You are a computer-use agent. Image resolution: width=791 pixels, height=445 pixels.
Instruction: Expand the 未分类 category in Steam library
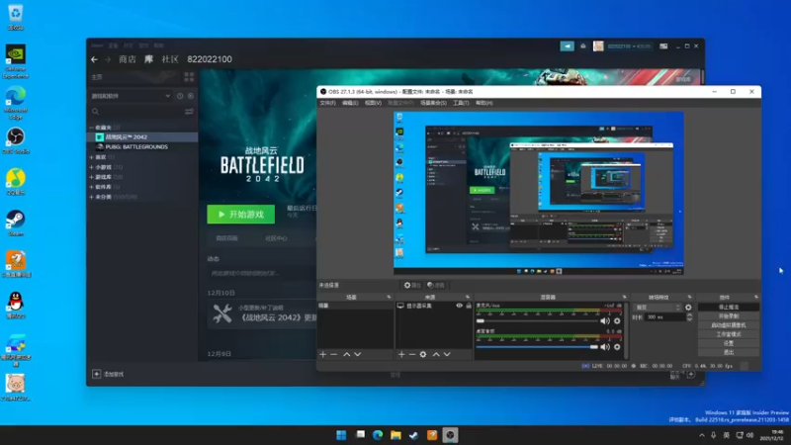[91, 197]
